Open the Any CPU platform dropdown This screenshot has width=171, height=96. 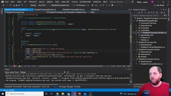point(44,5)
